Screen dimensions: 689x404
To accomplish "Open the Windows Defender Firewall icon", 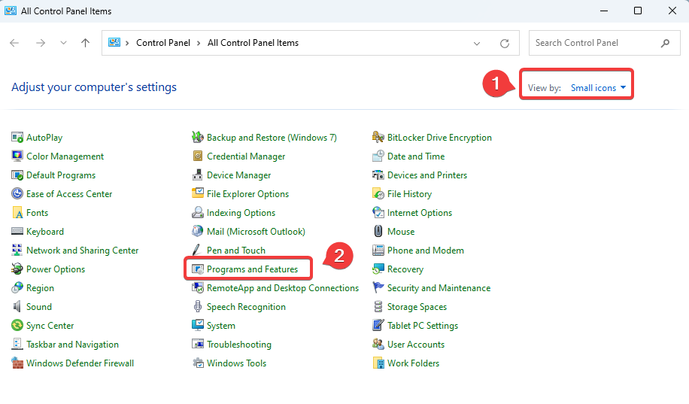I will (18, 363).
